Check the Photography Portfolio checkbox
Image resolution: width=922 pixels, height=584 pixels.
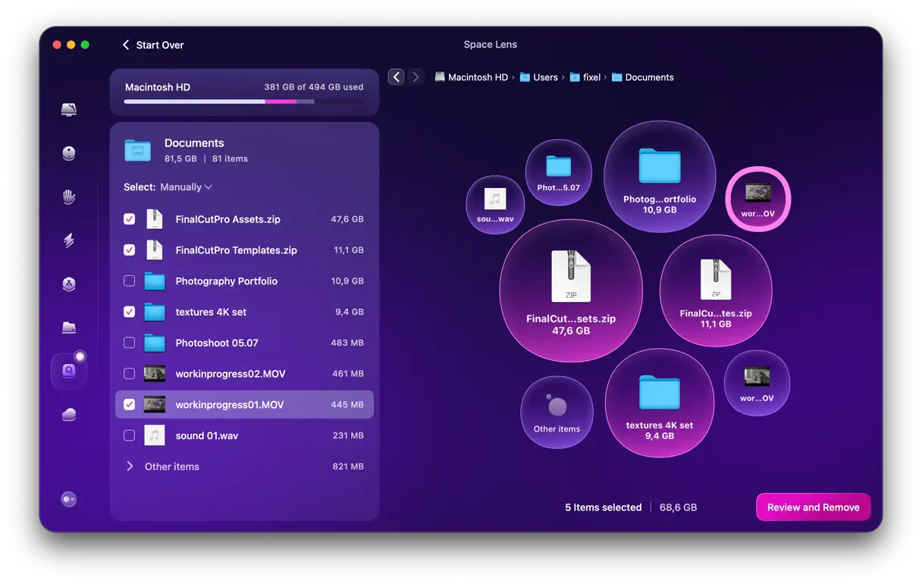pyautogui.click(x=130, y=281)
